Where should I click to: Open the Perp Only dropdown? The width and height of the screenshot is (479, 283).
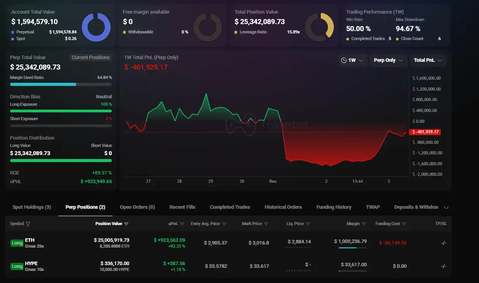coord(388,60)
